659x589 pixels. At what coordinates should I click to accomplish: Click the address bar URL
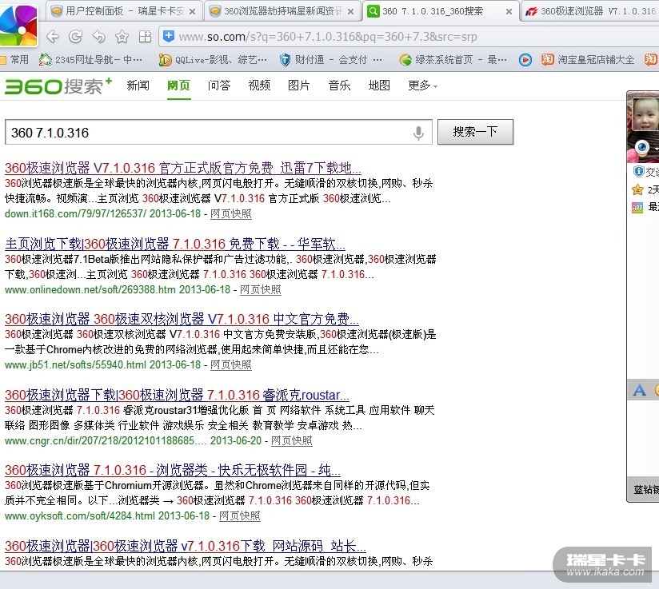[328, 37]
